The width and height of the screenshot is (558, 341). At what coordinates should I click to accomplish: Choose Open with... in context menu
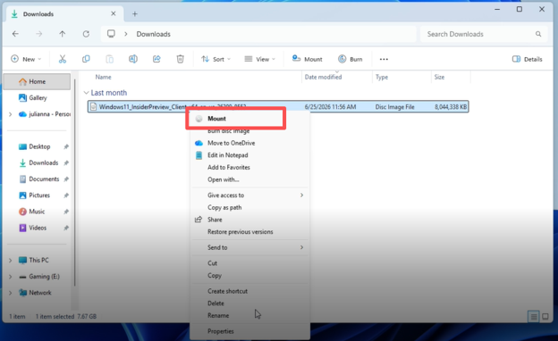(249, 179)
